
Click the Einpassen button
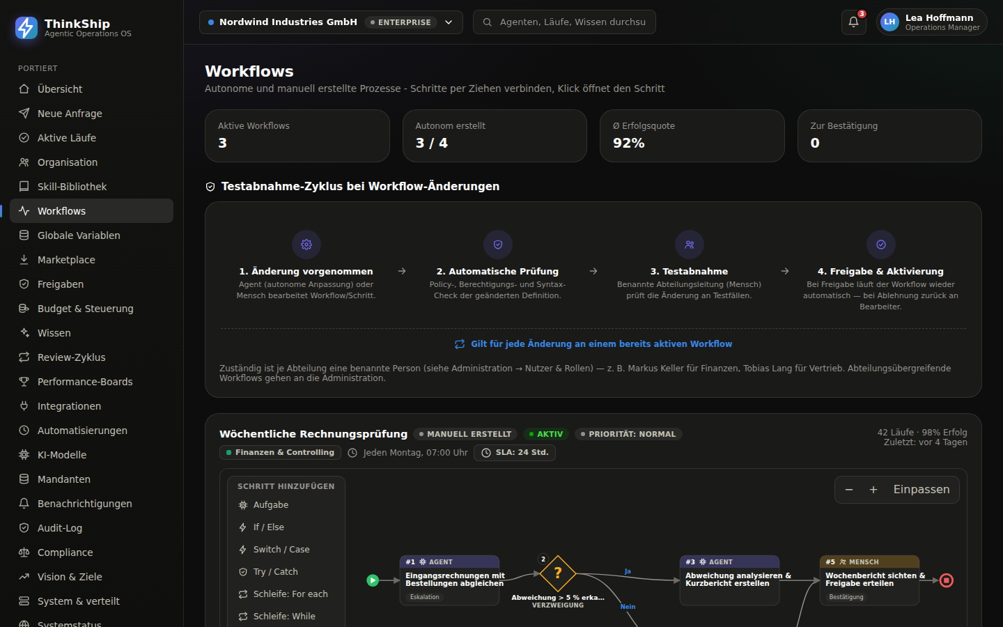click(922, 490)
